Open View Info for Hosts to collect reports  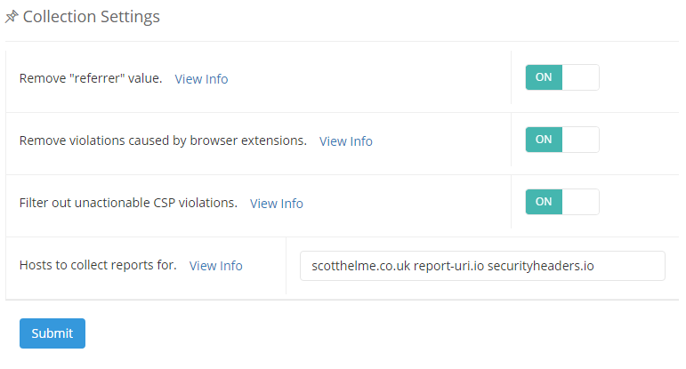coord(215,266)
